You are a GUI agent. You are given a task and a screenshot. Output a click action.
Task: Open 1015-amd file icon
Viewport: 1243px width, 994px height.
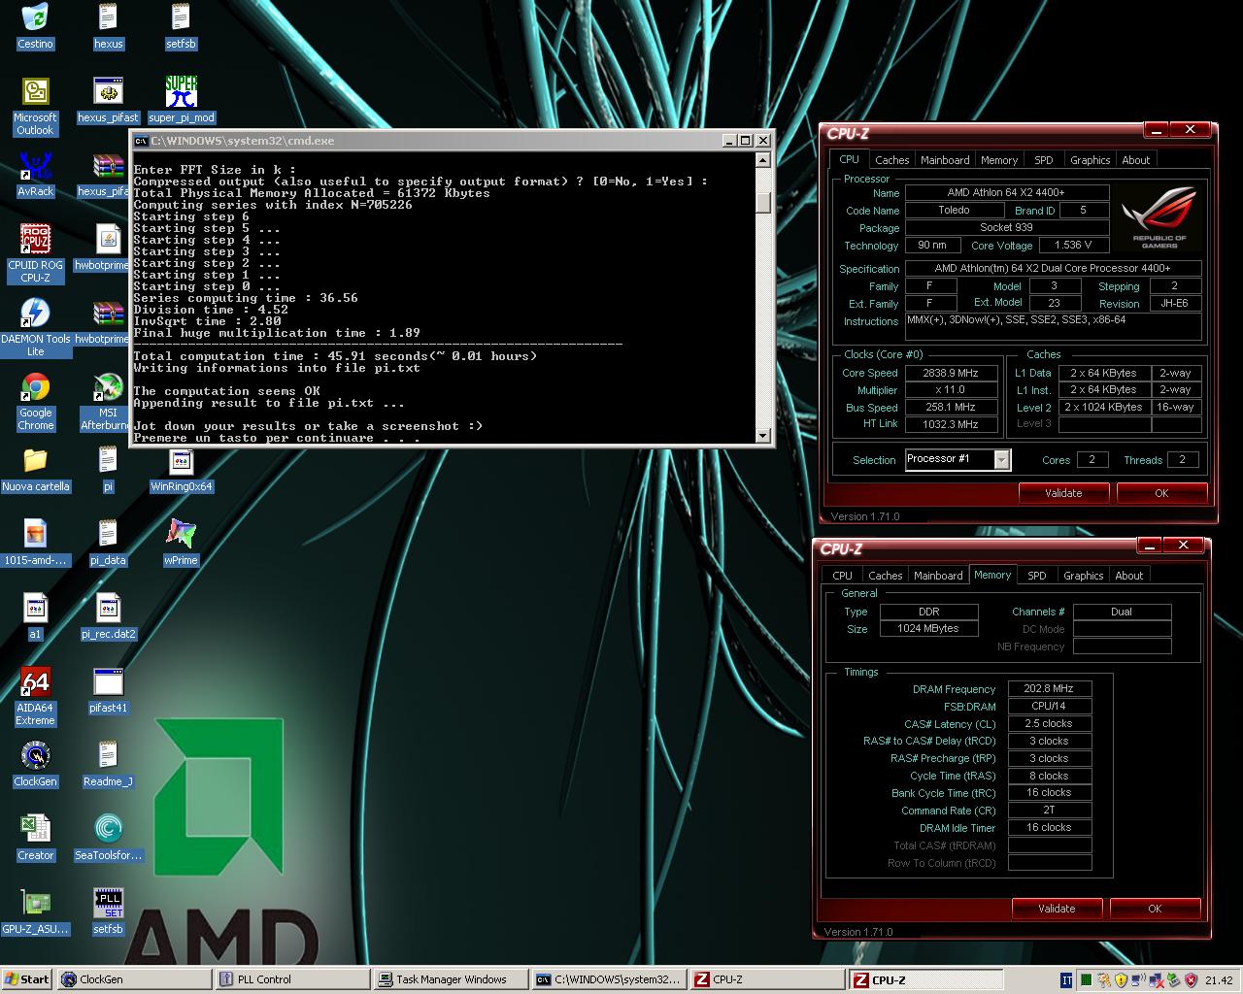pyautogui.click(x=35, y=543)
